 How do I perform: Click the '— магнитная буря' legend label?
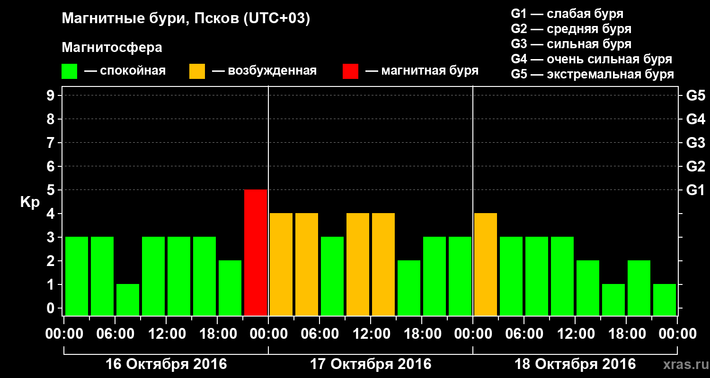pyautogui.click(x=422, y=71)
